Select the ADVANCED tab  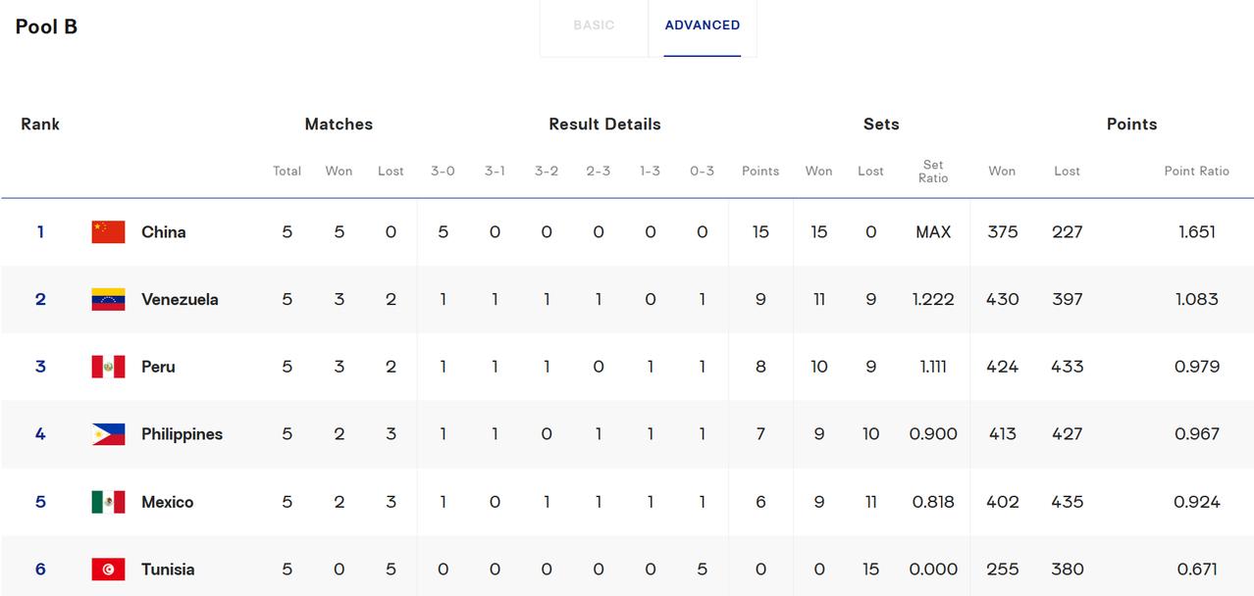(703, 25)
